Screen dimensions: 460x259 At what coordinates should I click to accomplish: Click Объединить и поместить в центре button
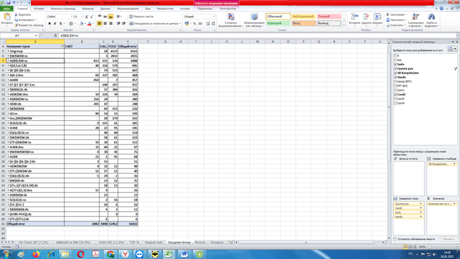(155, 24)
